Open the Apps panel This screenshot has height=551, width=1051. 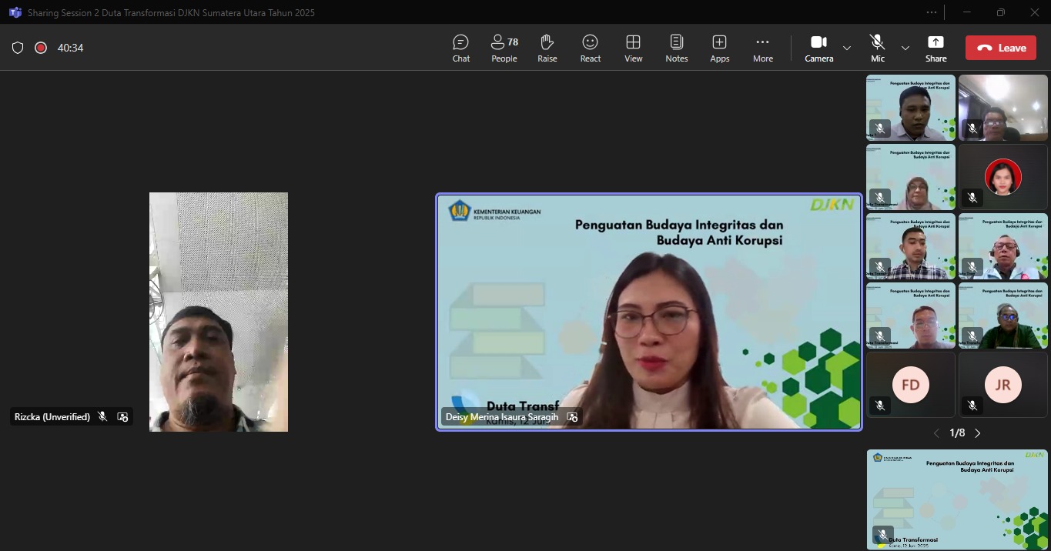tap(720, 48)
